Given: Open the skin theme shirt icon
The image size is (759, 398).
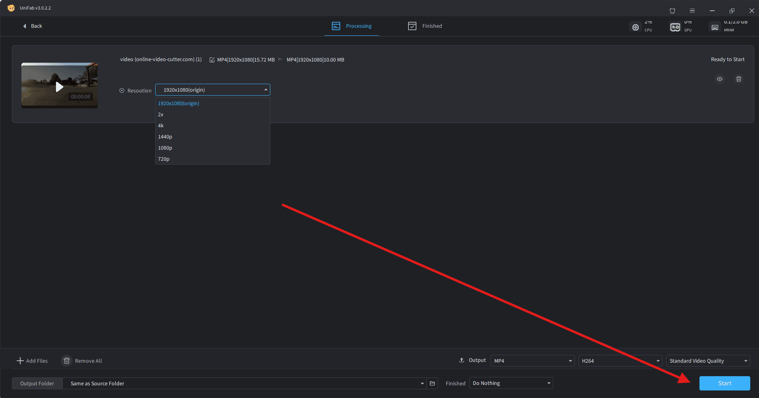Looking at the screenshot, I should click(x=672, y=11).
